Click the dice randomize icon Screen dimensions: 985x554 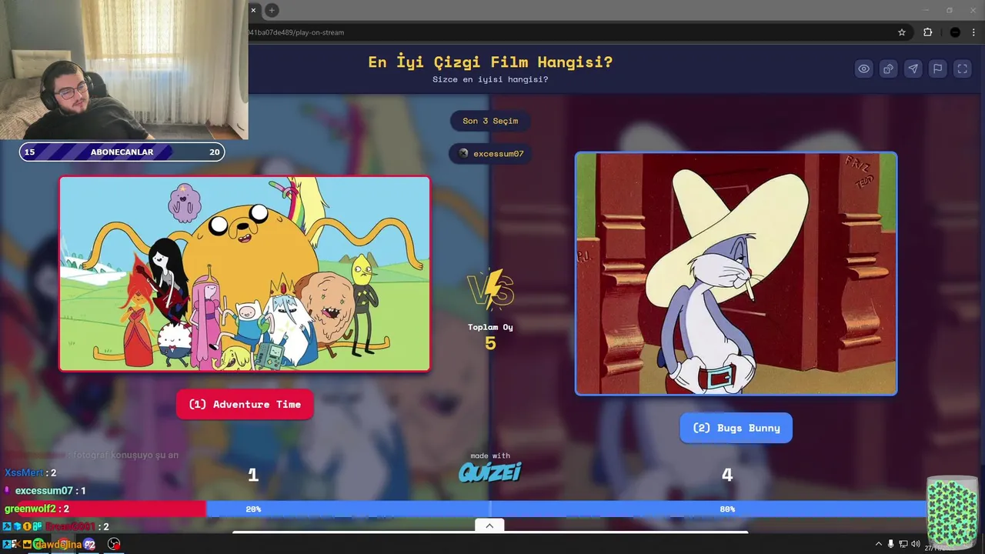tap(888, 68)
